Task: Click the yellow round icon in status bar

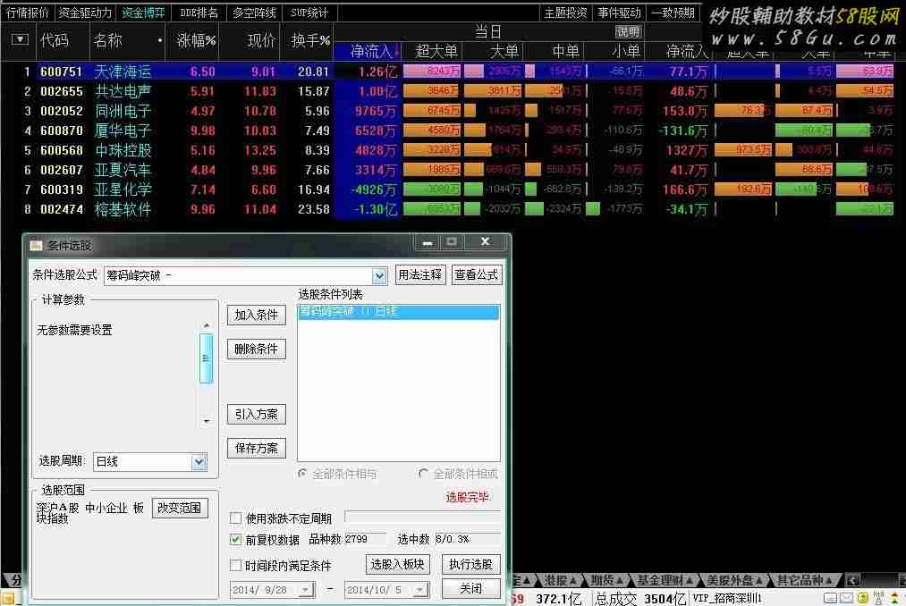Action: click(x=862, y=598)
